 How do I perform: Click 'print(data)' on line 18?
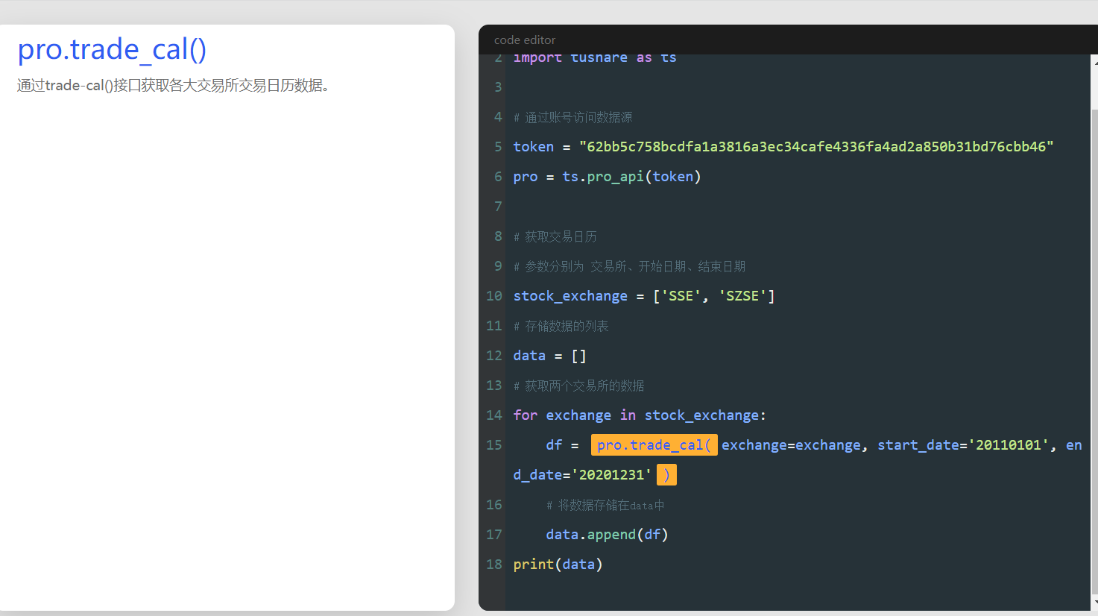tap(558, 565)
